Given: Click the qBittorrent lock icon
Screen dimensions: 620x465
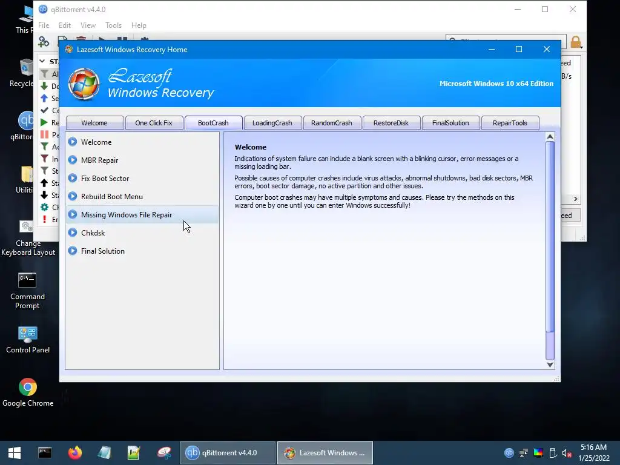Looking at the screenshot, I should 576,42.
